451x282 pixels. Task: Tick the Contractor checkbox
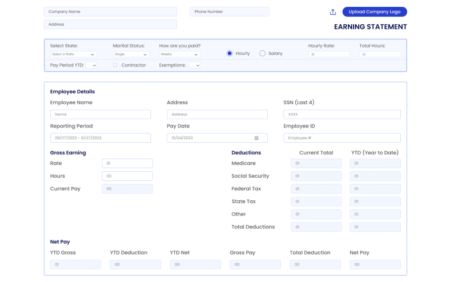115,65
